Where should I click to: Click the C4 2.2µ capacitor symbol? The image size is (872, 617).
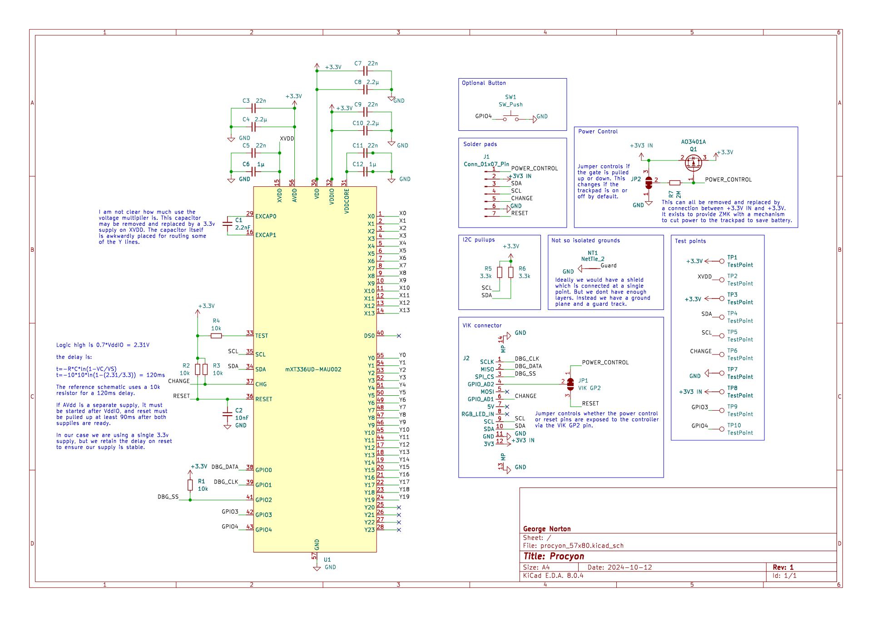(x=253, y=127)
